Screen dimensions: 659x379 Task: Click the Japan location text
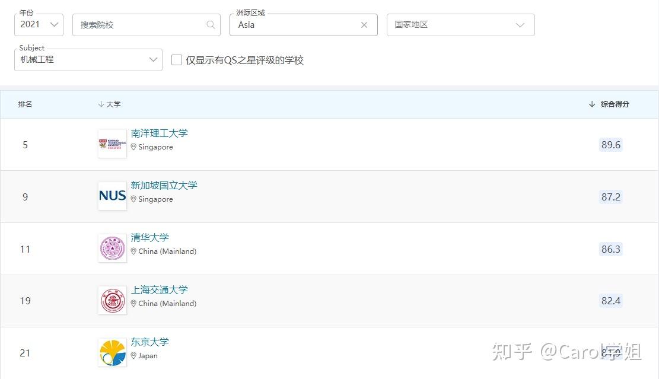click(148, 355)
